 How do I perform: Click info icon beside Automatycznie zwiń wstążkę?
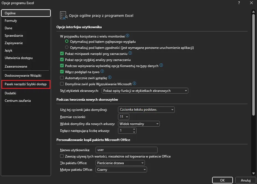click(x=109, y=78)
